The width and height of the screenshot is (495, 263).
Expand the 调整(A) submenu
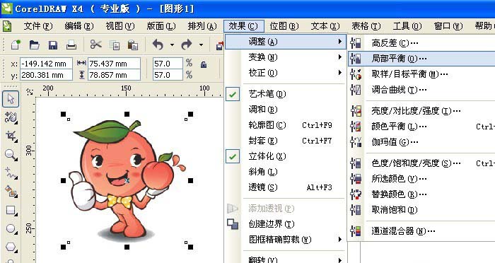pos(286,42)
